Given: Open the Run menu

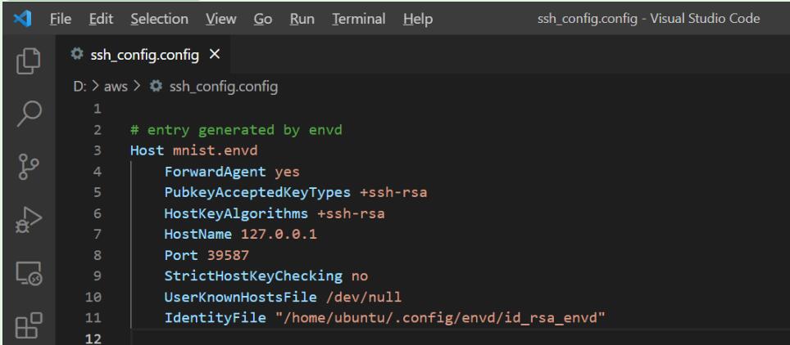Looking at the screenshot, I should pos(302,19).
